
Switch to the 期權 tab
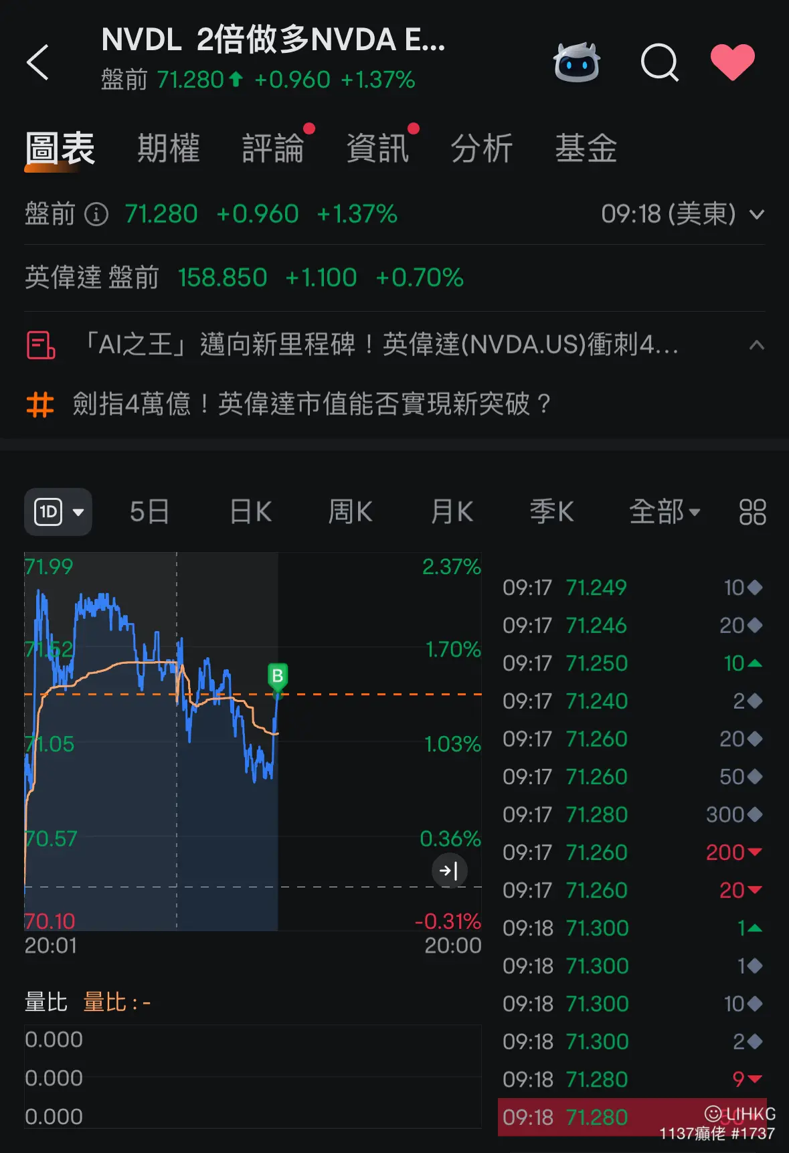[169, 149]
